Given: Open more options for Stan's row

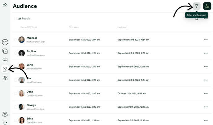Looking at the screenshot, I should tap(206, 80).
